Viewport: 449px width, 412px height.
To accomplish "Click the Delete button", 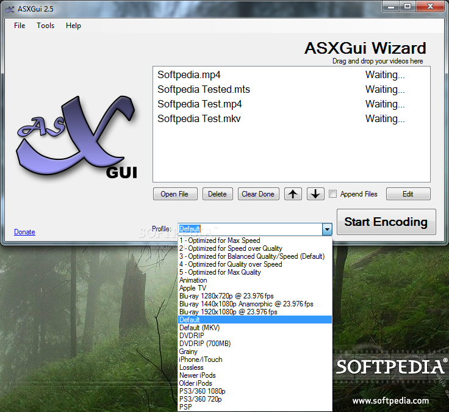I will (218, 194).
